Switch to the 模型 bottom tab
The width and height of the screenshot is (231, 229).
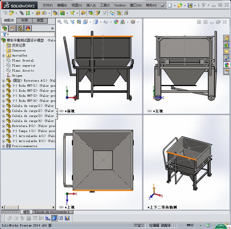click(x=26, y=212)
